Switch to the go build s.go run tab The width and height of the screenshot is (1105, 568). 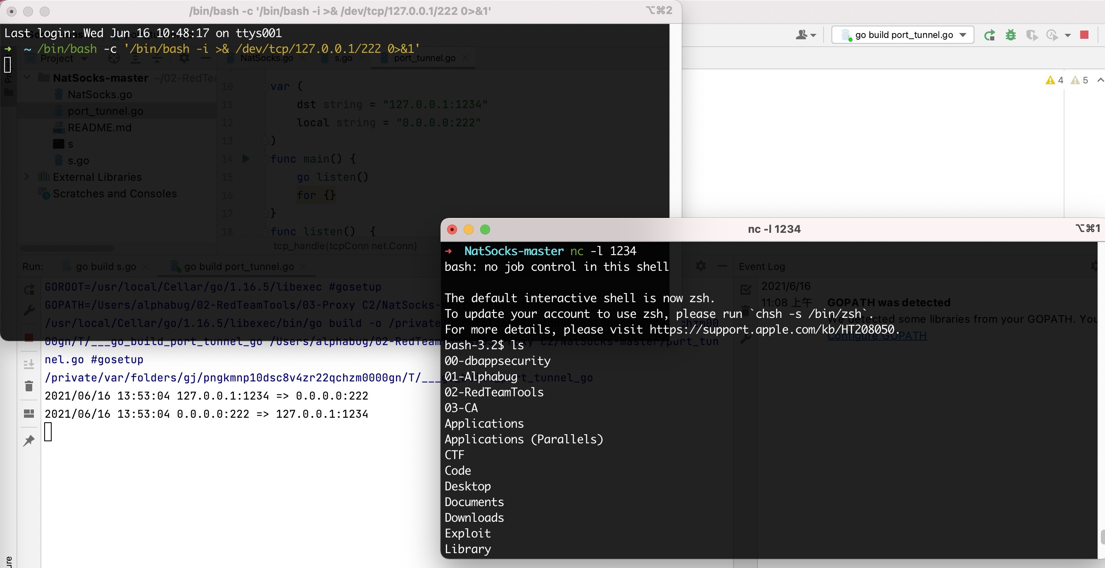tap(105, 266)
